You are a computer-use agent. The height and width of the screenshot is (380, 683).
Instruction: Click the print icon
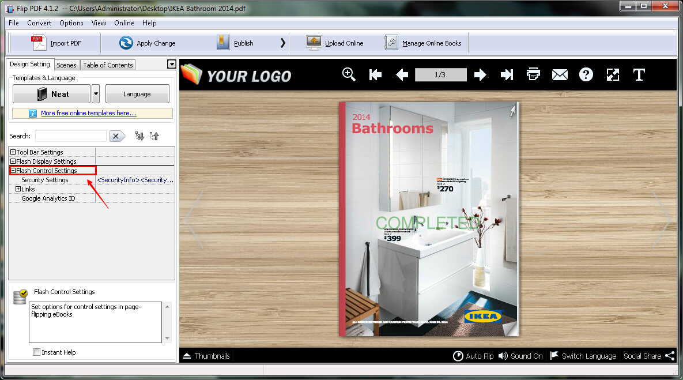click(x=533, y=74)
